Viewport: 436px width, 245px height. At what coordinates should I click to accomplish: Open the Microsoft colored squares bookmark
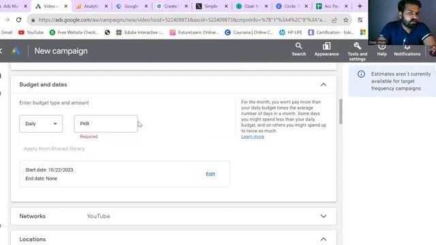click(x=363, y=33)
